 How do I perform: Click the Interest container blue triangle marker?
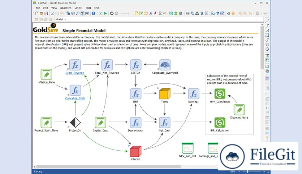coord(129,146)
